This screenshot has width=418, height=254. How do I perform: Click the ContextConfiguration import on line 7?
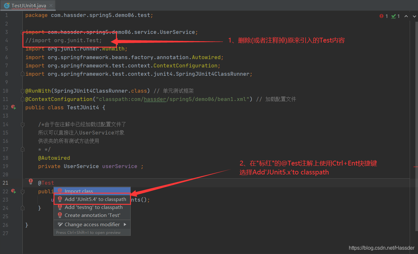tap(123, 65)
